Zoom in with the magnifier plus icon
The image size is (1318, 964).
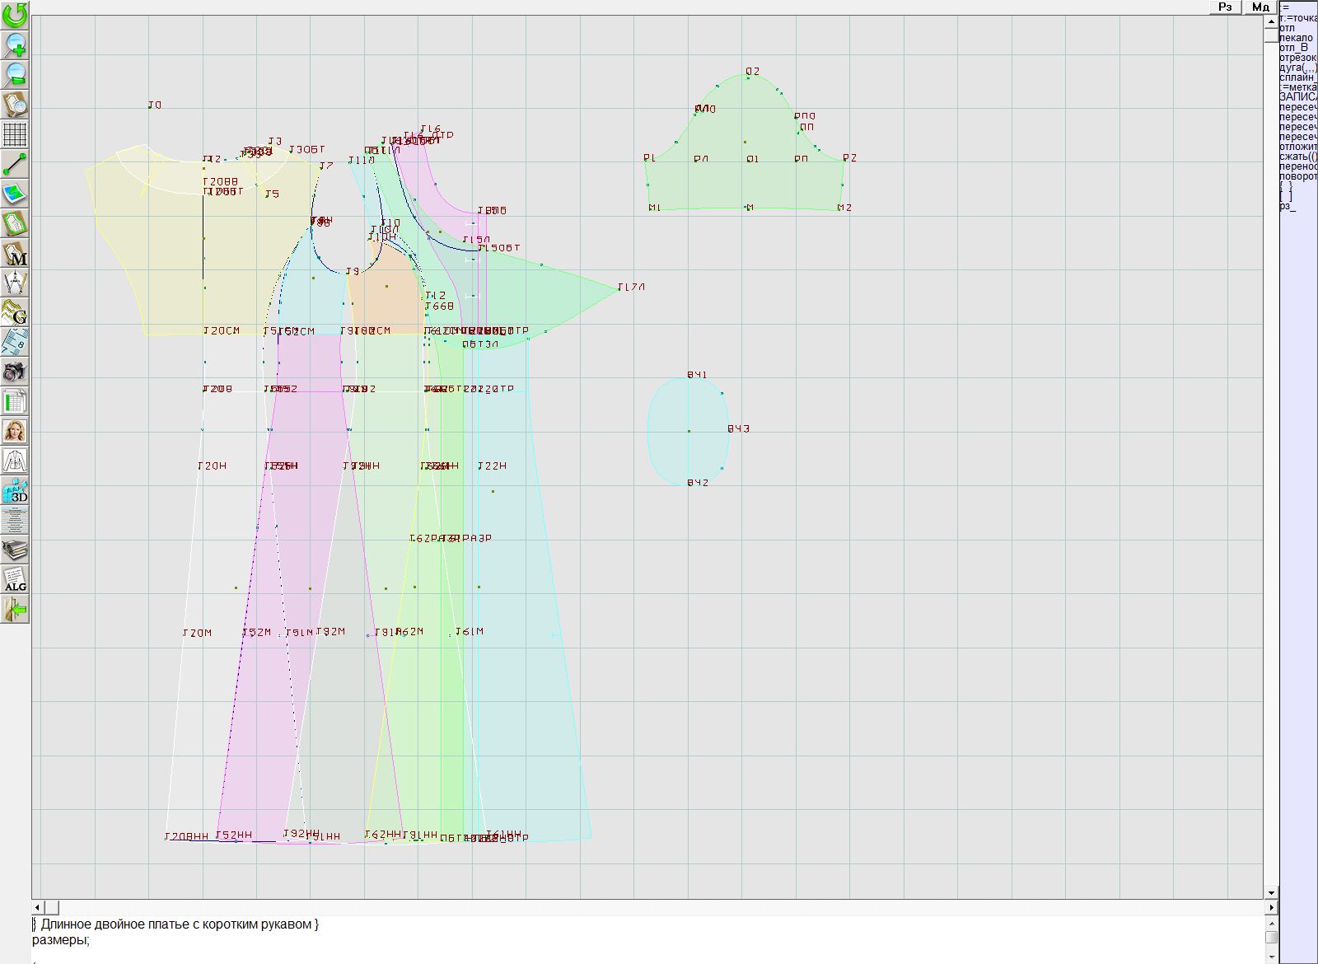click(x=15, y=44)
